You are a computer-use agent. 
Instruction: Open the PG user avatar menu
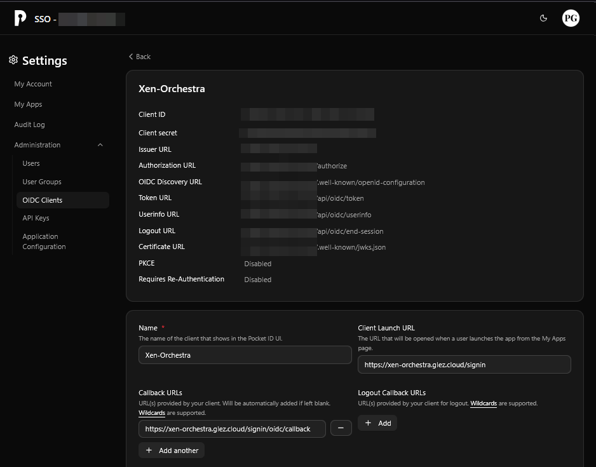[x=571, y=18]
